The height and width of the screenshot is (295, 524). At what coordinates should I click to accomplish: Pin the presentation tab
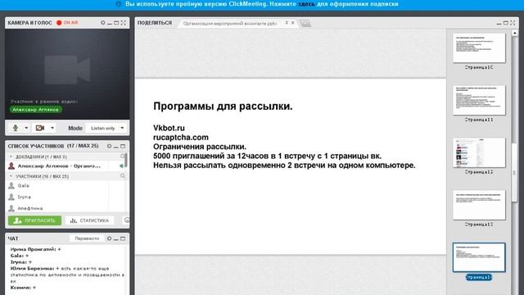point(287,23)
